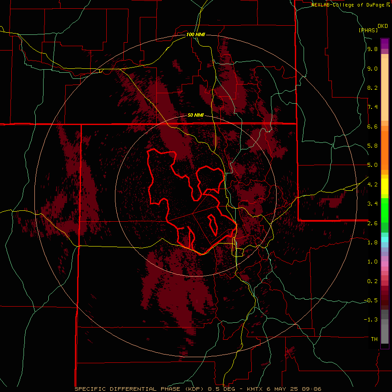Select the 3.4 legend value
Screen dimensions: 392x392
pos(372,204)
